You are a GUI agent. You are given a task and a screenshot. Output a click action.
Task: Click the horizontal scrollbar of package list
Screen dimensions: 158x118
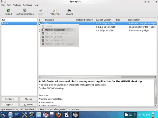pos(81,77)
